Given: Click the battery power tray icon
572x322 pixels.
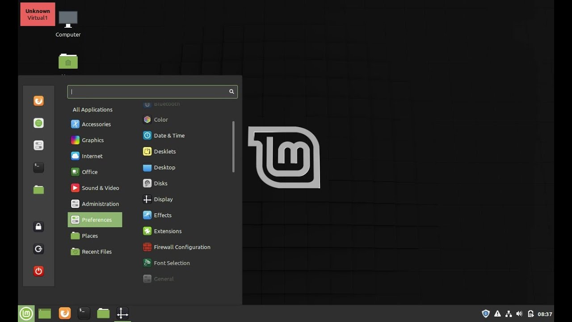Looking at the screenshot, I should click(530, 314).
